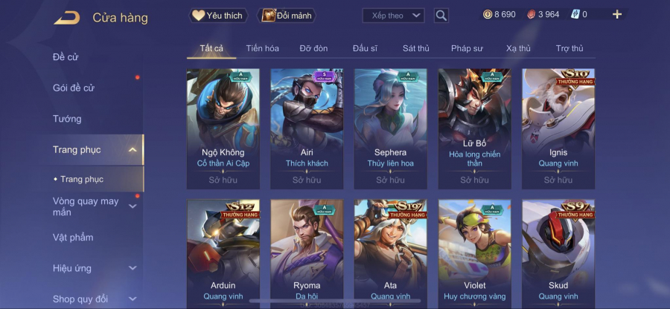This screenshot has height=309, width=670.
Task: Tap the plus icon to add currency
Action: [617, 15]
